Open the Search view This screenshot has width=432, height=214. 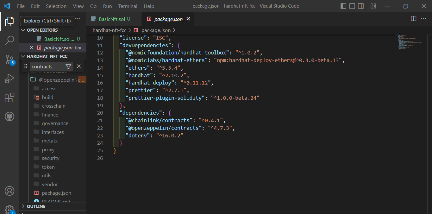9,40
